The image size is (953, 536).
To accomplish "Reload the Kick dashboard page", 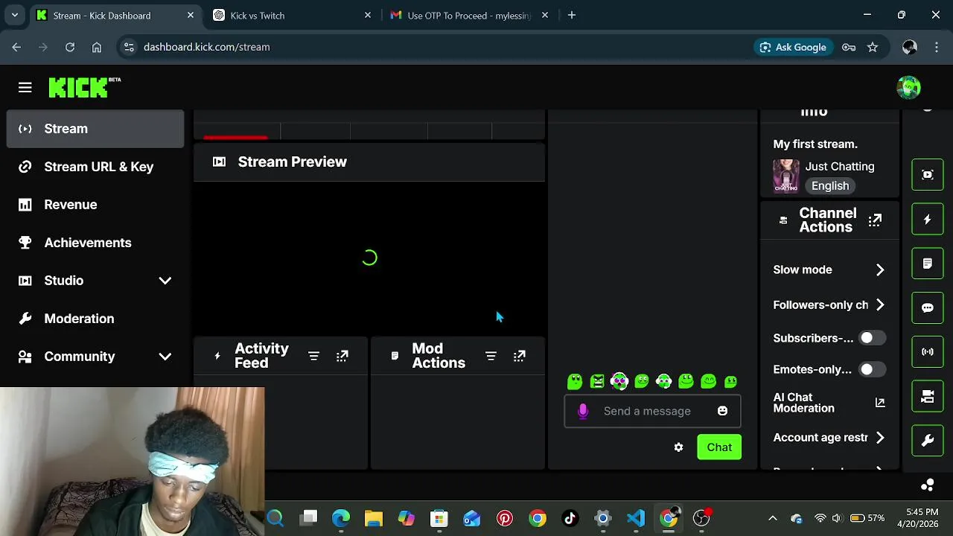I will [69, 47].
